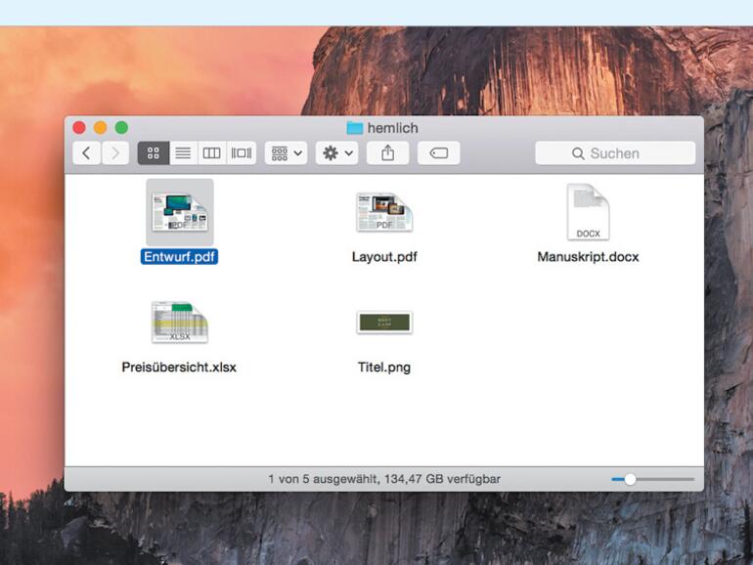Go back with the left arrow button
This screenshot has height=565, width=753.
coord(87,153)
